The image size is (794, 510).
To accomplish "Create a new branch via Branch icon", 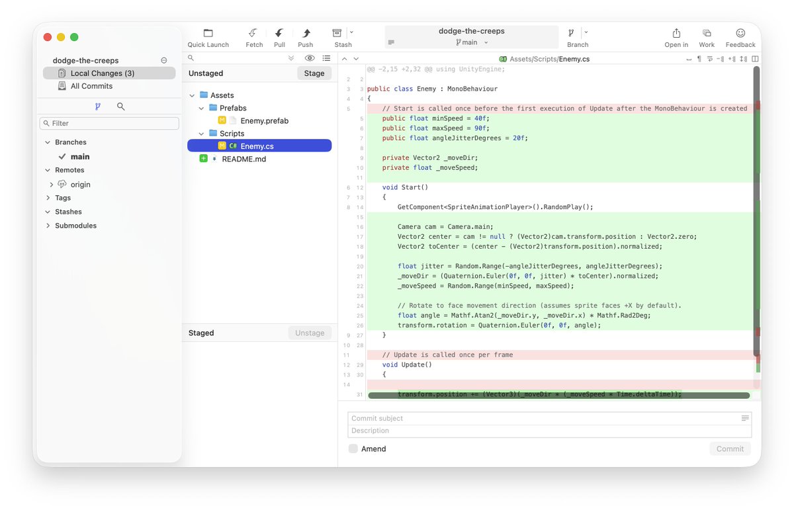I will point(572,33).
